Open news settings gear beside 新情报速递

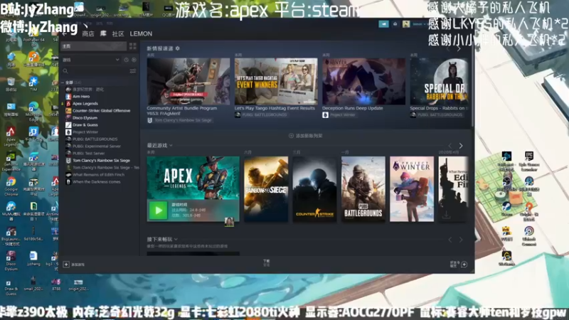click(177, 48)
